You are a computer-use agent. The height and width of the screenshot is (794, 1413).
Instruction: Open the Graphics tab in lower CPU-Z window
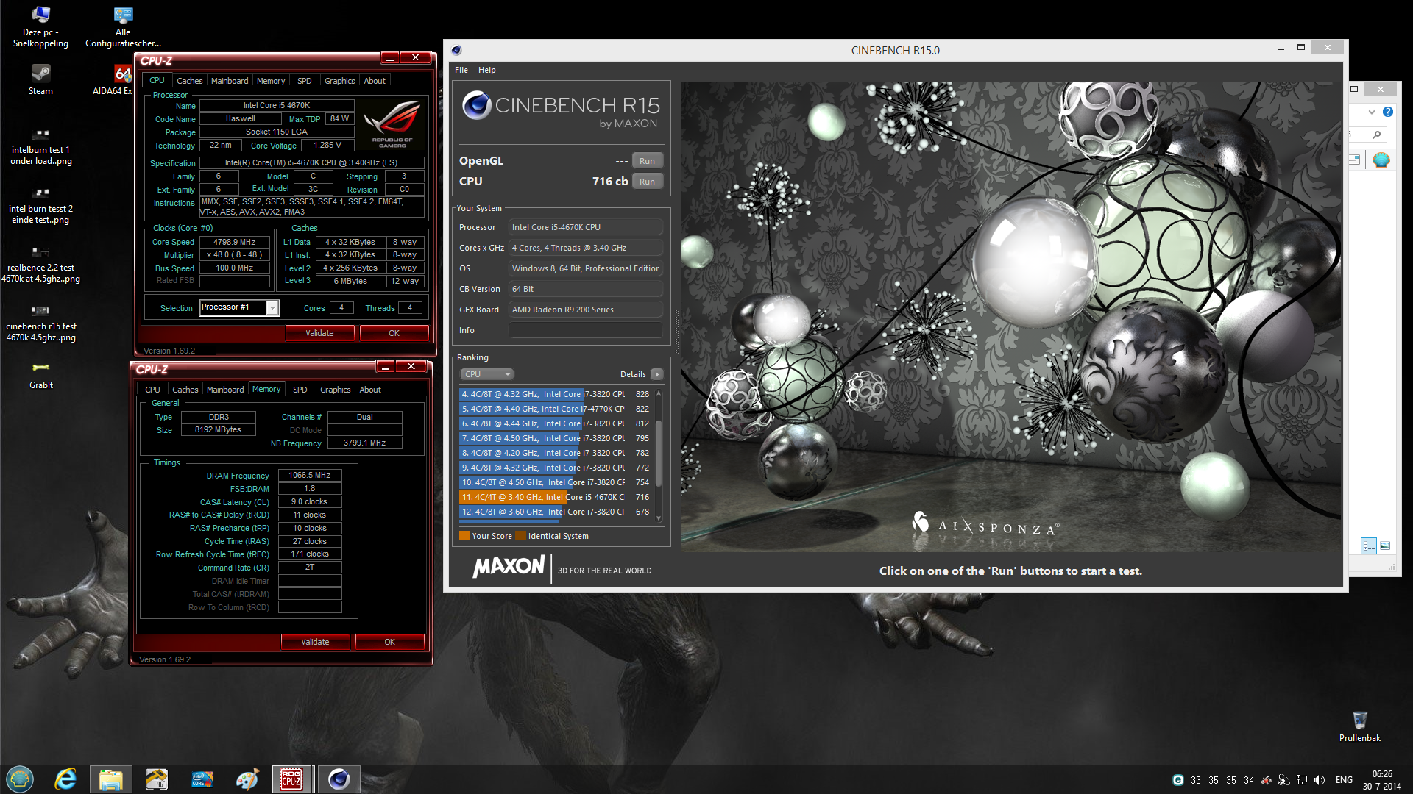tap(336, 390)
